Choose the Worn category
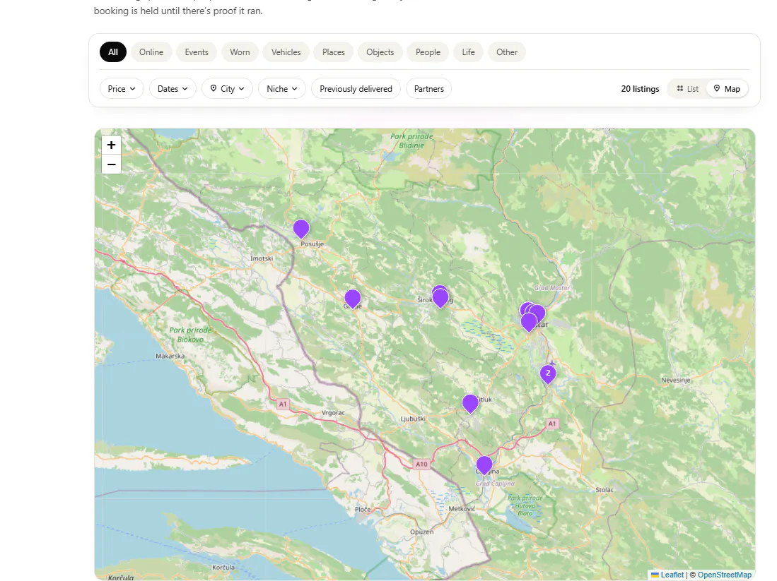777x581 pixels. point(240,52)
